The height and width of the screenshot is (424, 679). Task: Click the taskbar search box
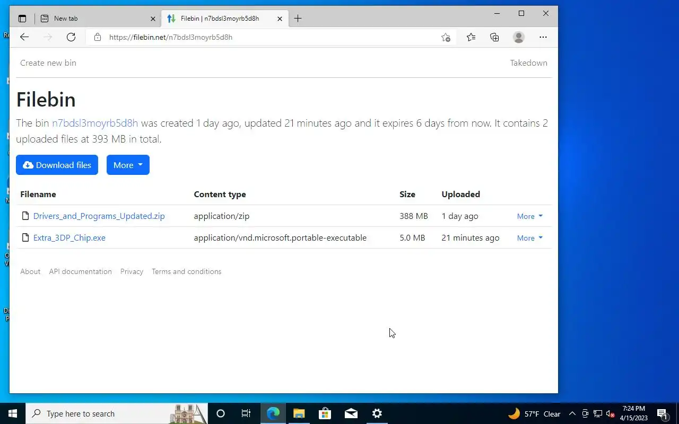tap(117, 413)
